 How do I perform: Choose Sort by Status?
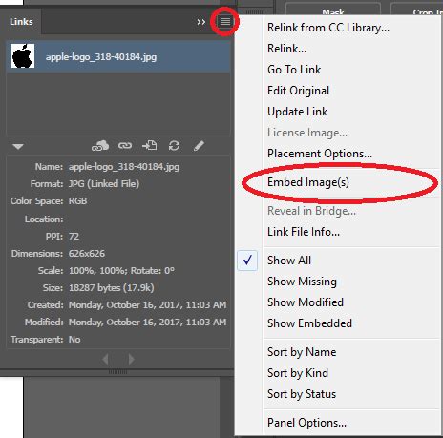302,394
